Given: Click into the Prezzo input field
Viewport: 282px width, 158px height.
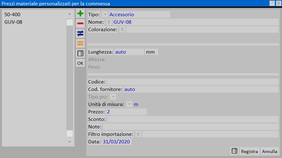Looking at the screenshot, I should click(126, 112).
